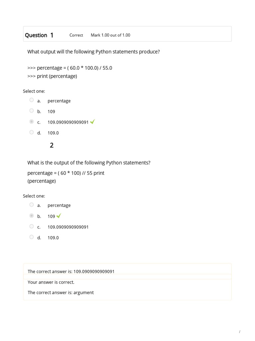Viewport: 255px width, 341px height.
Task: Choose radio option b in question 2
Action: (32, 215)
